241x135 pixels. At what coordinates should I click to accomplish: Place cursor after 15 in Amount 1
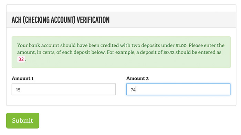tap(21, 89)
